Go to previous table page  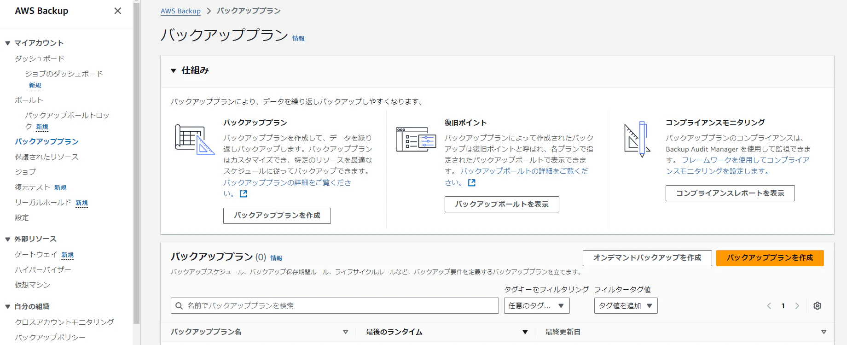769,306
